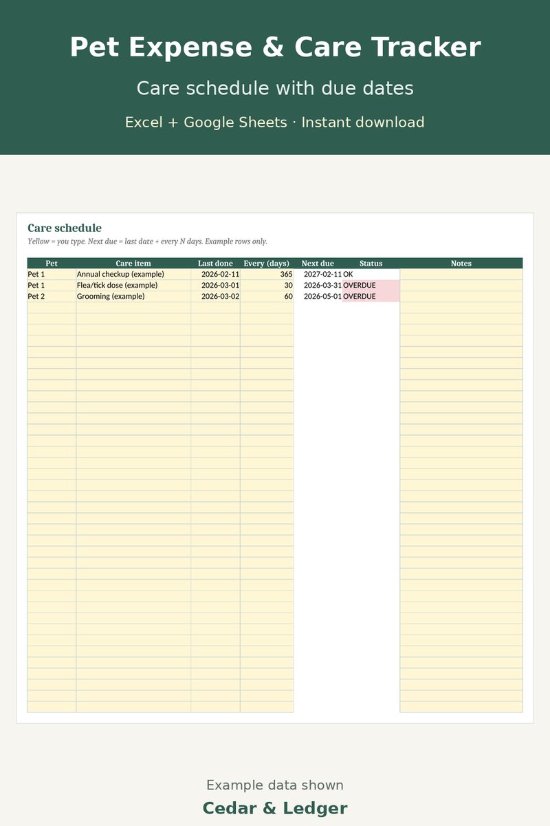Click the 'Annual checkup (example)' cell

133,274
